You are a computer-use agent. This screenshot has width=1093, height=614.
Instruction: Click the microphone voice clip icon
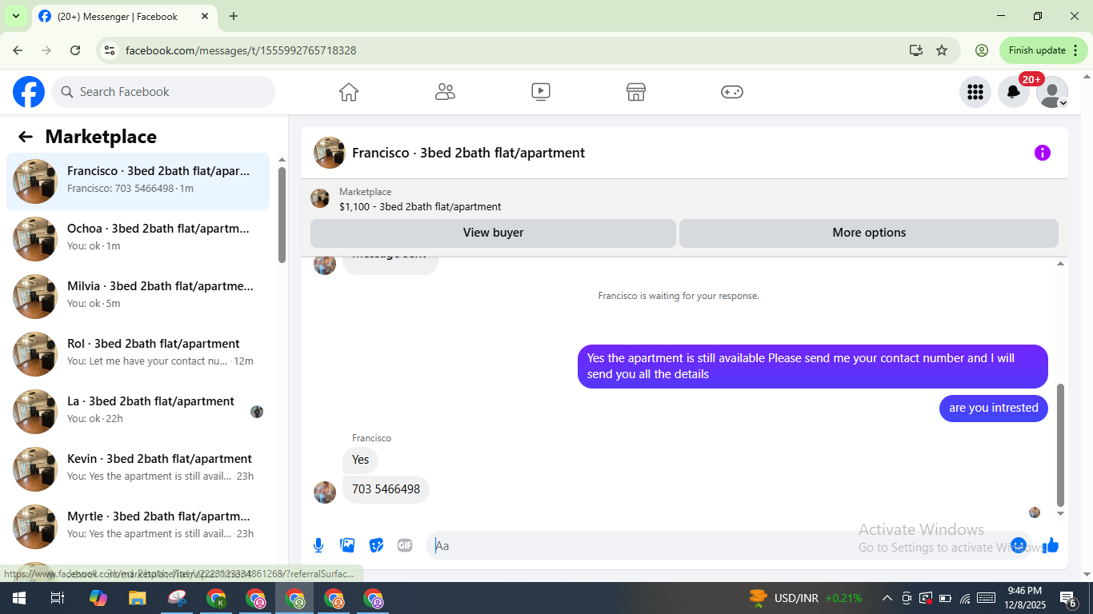point(318,545)
